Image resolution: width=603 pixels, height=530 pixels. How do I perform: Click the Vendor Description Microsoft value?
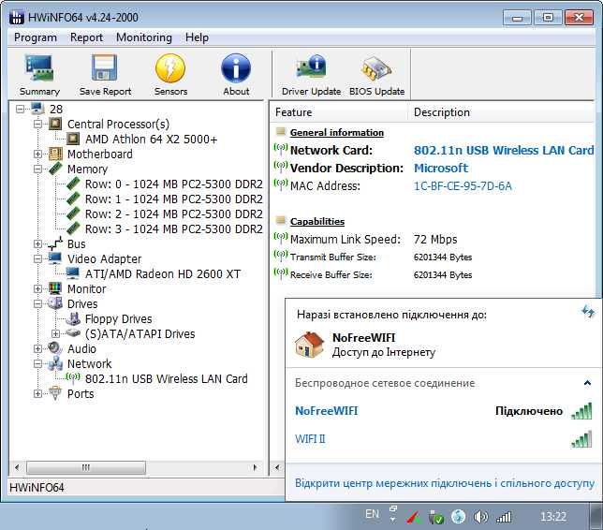coord(441,168)
